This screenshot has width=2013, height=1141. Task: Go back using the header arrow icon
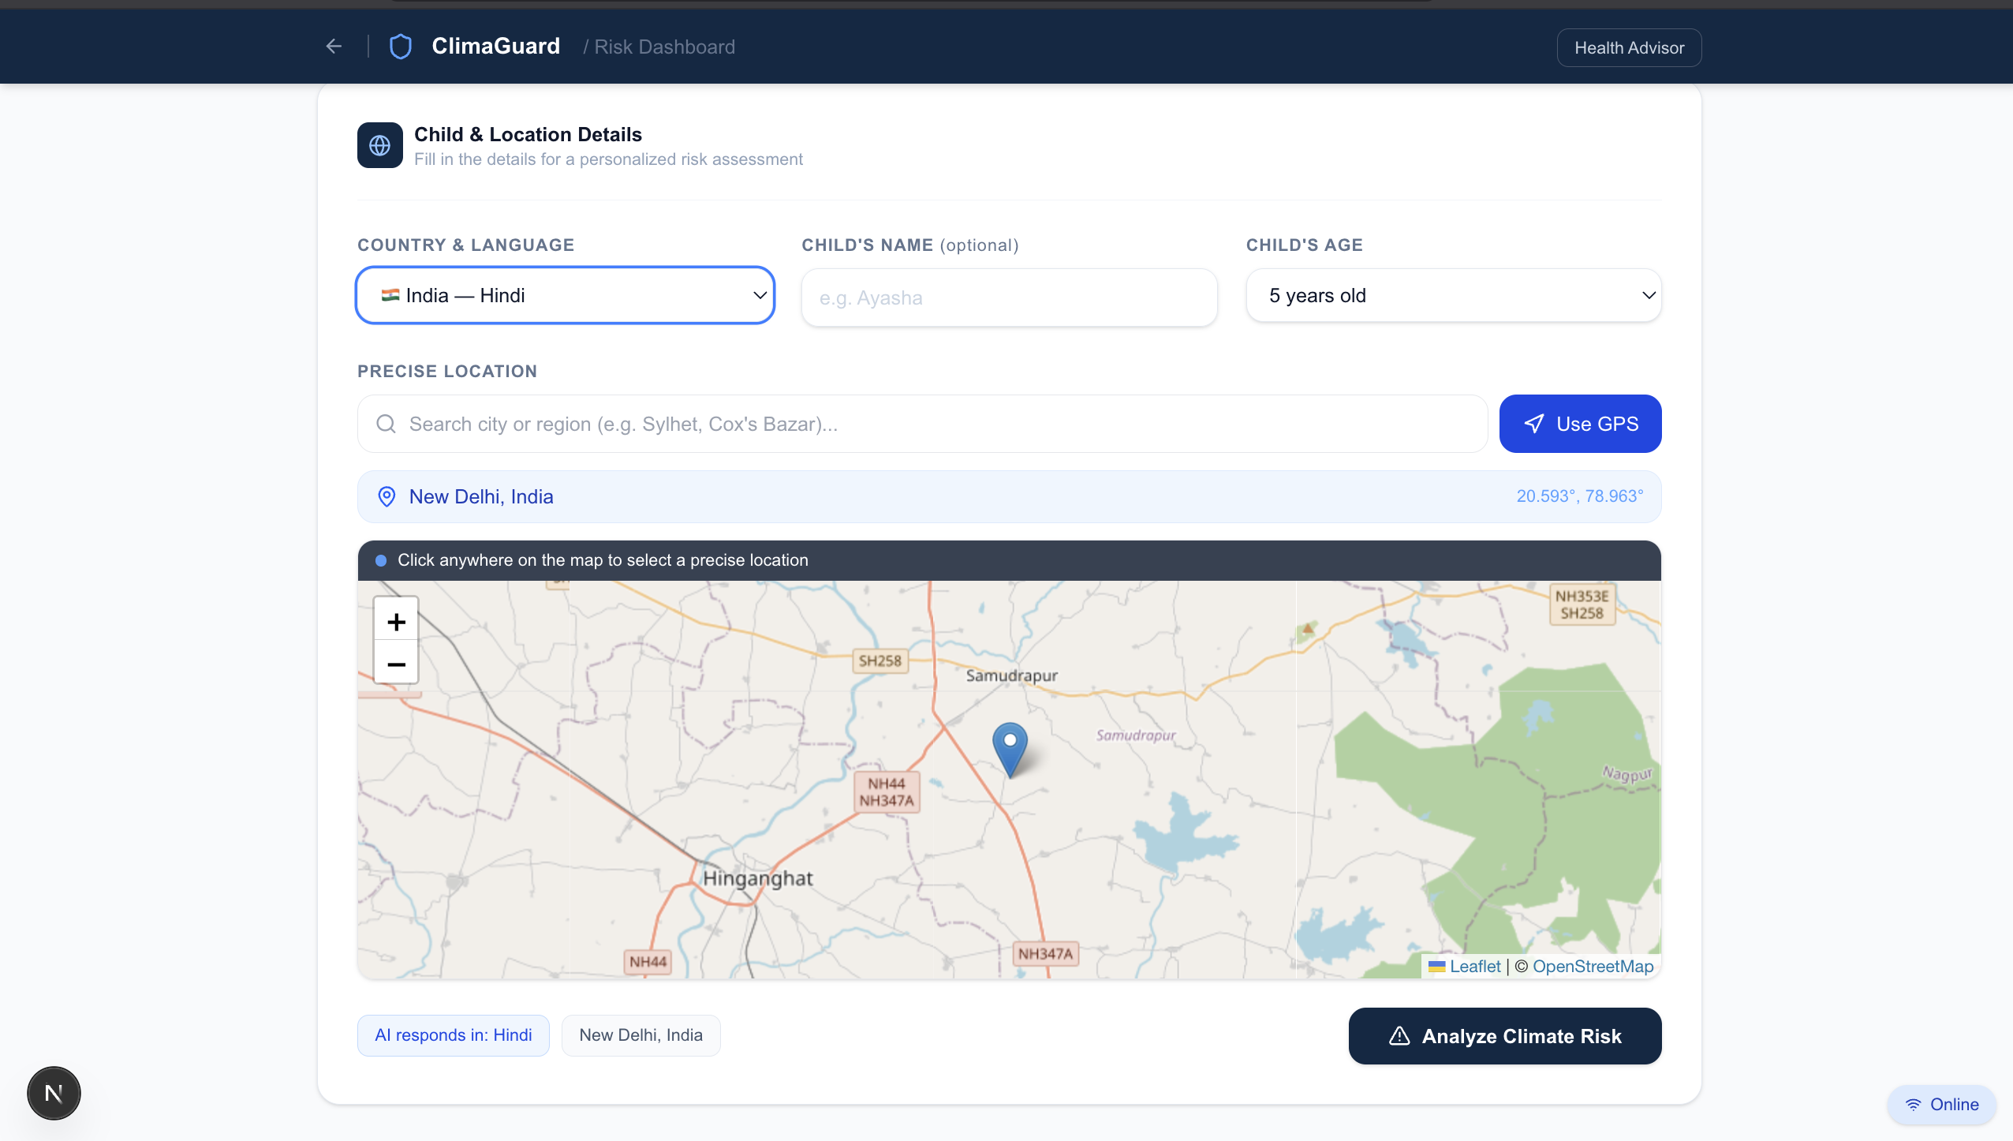(x=334, y=47)
